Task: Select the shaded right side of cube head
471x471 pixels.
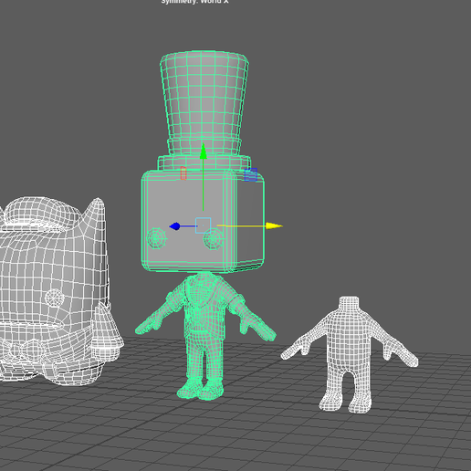Action: click(x=249, y=221)
